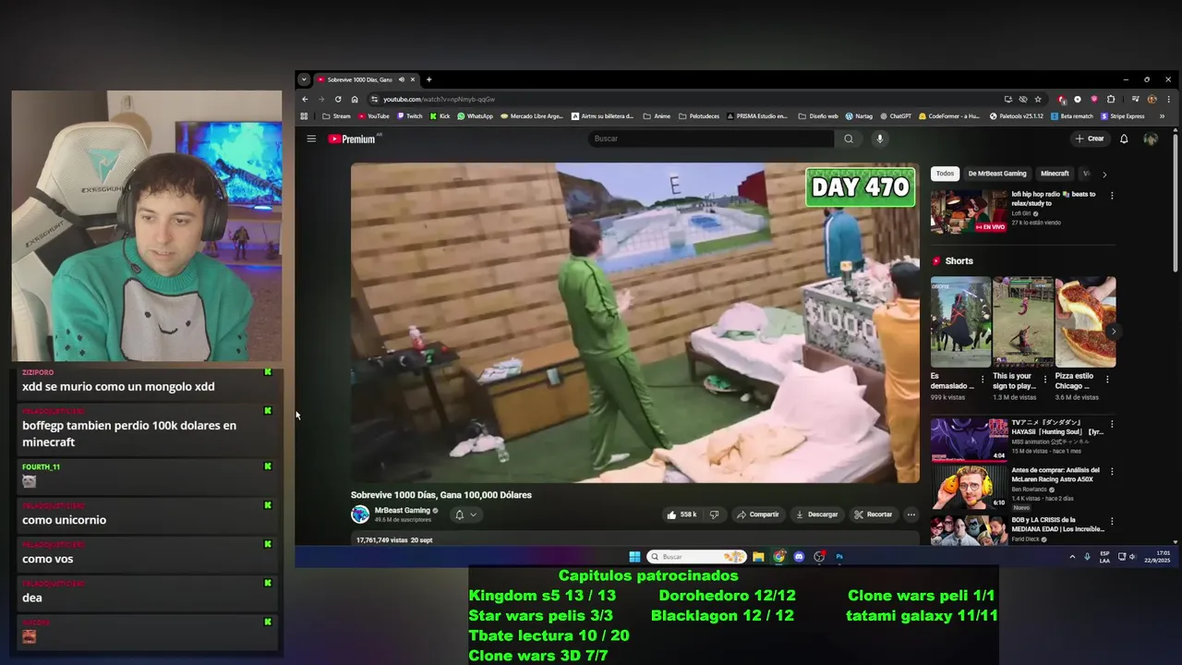Advance the Shorts shelf to next items

tap(1113, 331)
